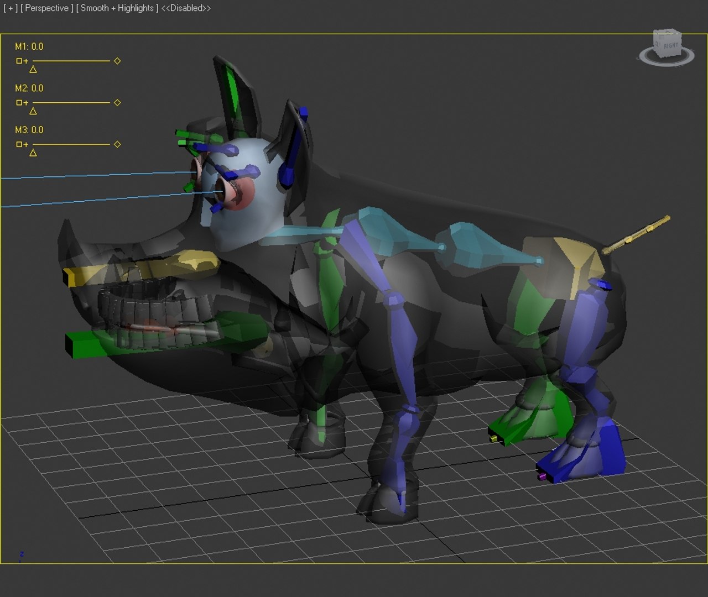Select the magenta nub on blue foot
This screenshot has width=708, height=597.
tap(542, 476)
